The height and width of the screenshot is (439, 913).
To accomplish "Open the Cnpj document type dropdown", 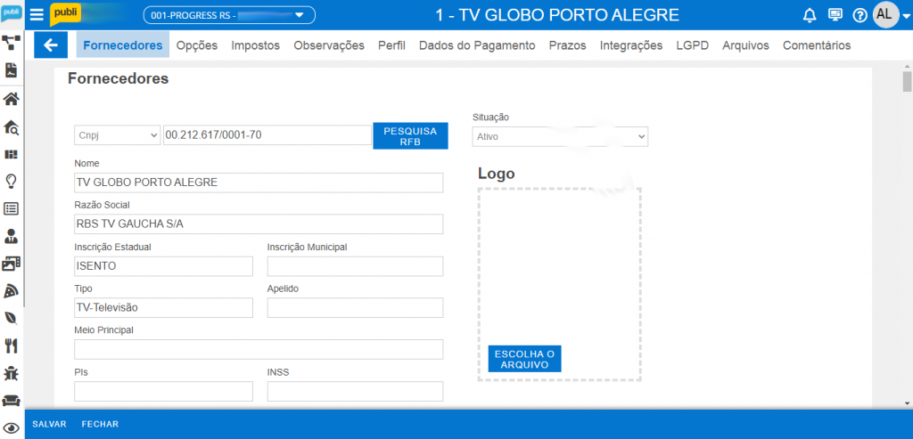I will 117,134.
